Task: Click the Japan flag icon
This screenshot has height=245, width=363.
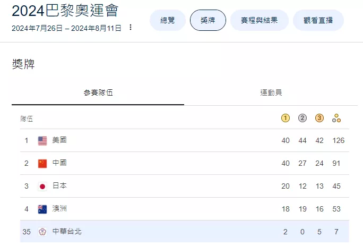Action: point(42,187)
